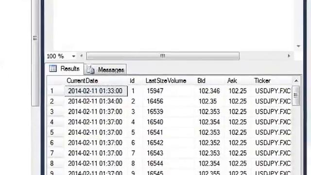311x175 pixels.
Task: Click the Messages tab icon
Action: click(90, 70)
